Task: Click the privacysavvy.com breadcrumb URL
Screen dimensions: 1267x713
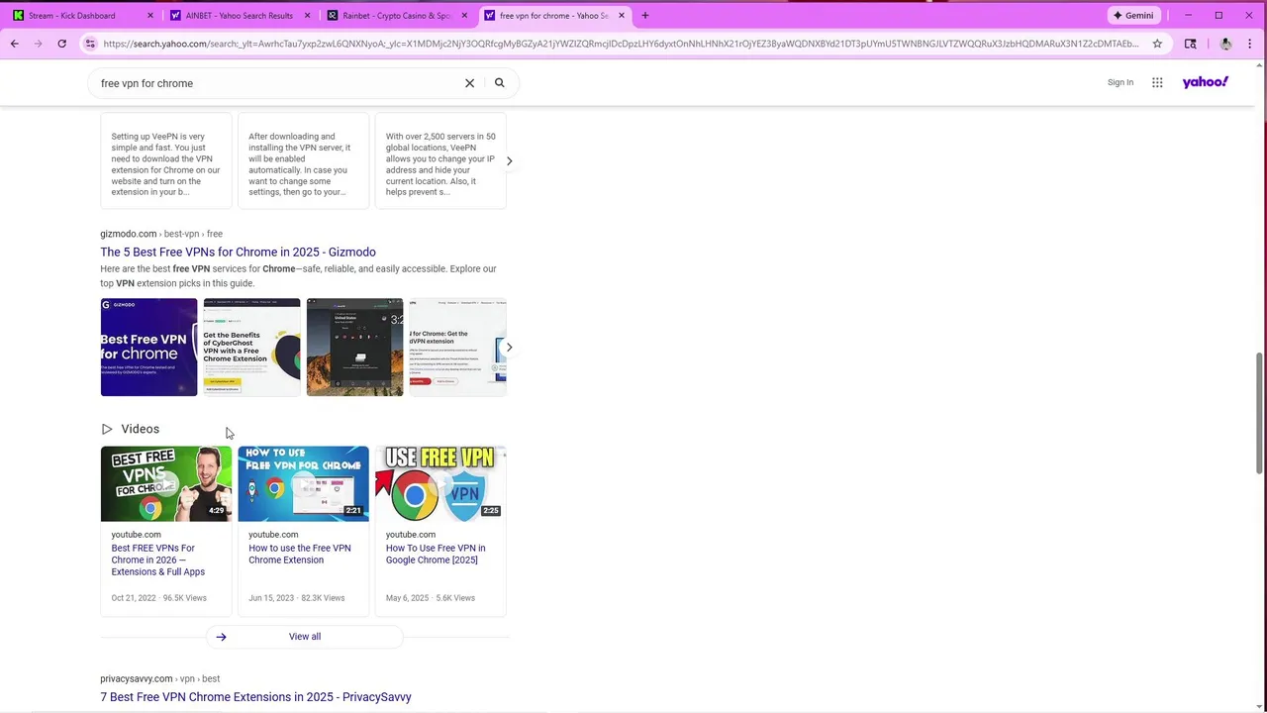Action: pyautogui.click(x=160, y=679)
